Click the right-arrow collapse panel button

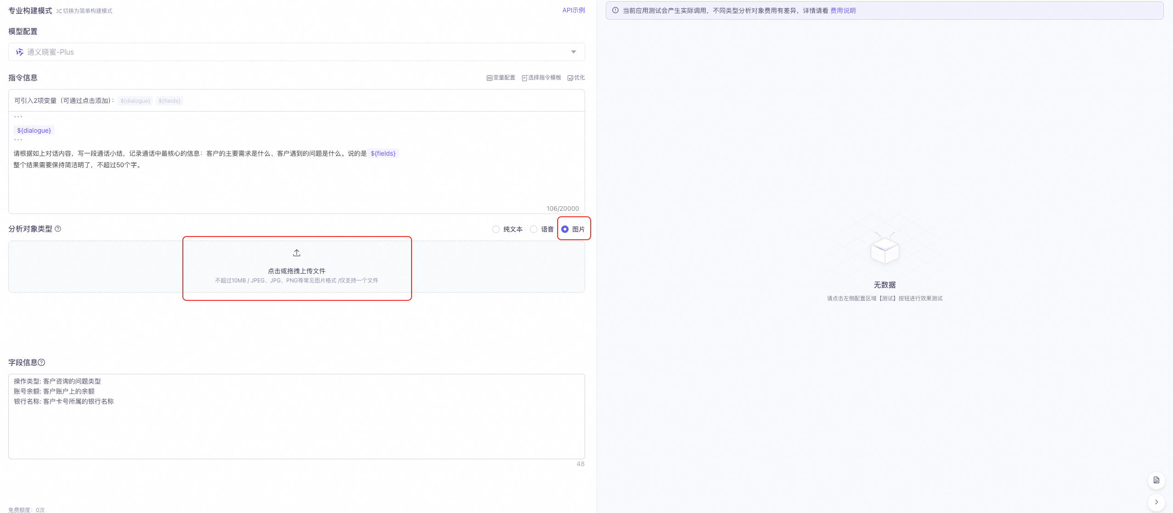click(x=1156, y=502)
